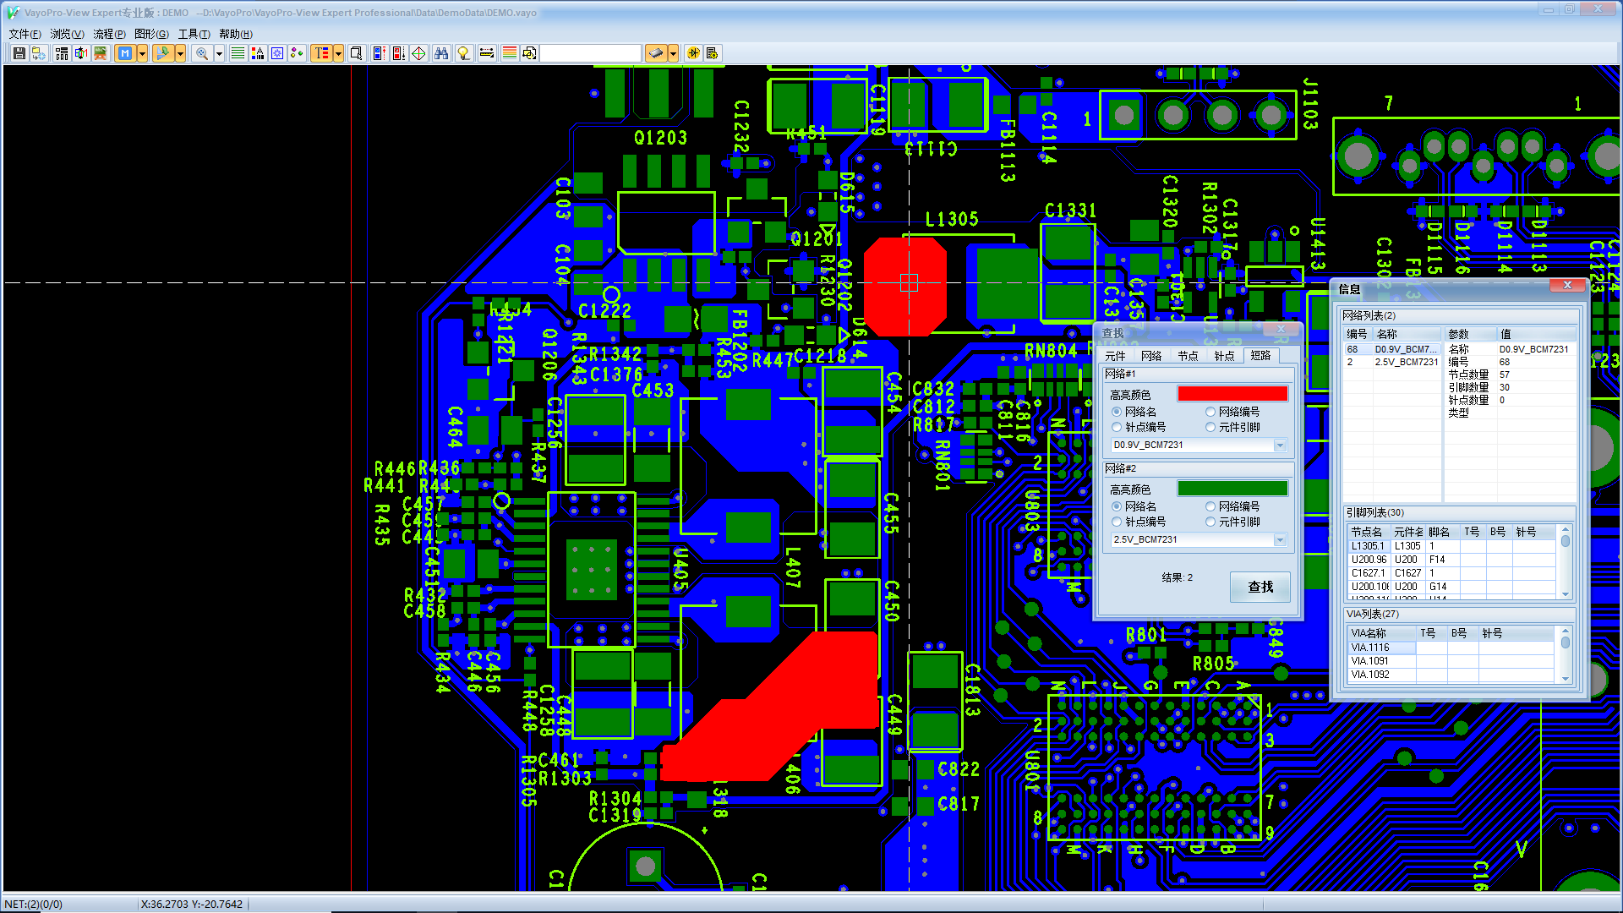
Task: Expand the D0.9V_BCM7231 net dropdown
Action: pos(1280,446)
